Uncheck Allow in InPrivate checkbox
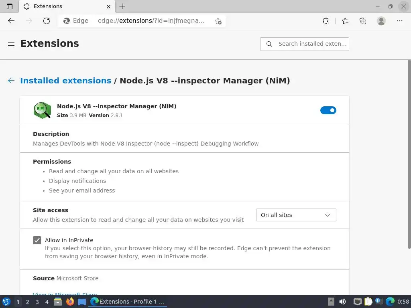 (x=37, y=240)
